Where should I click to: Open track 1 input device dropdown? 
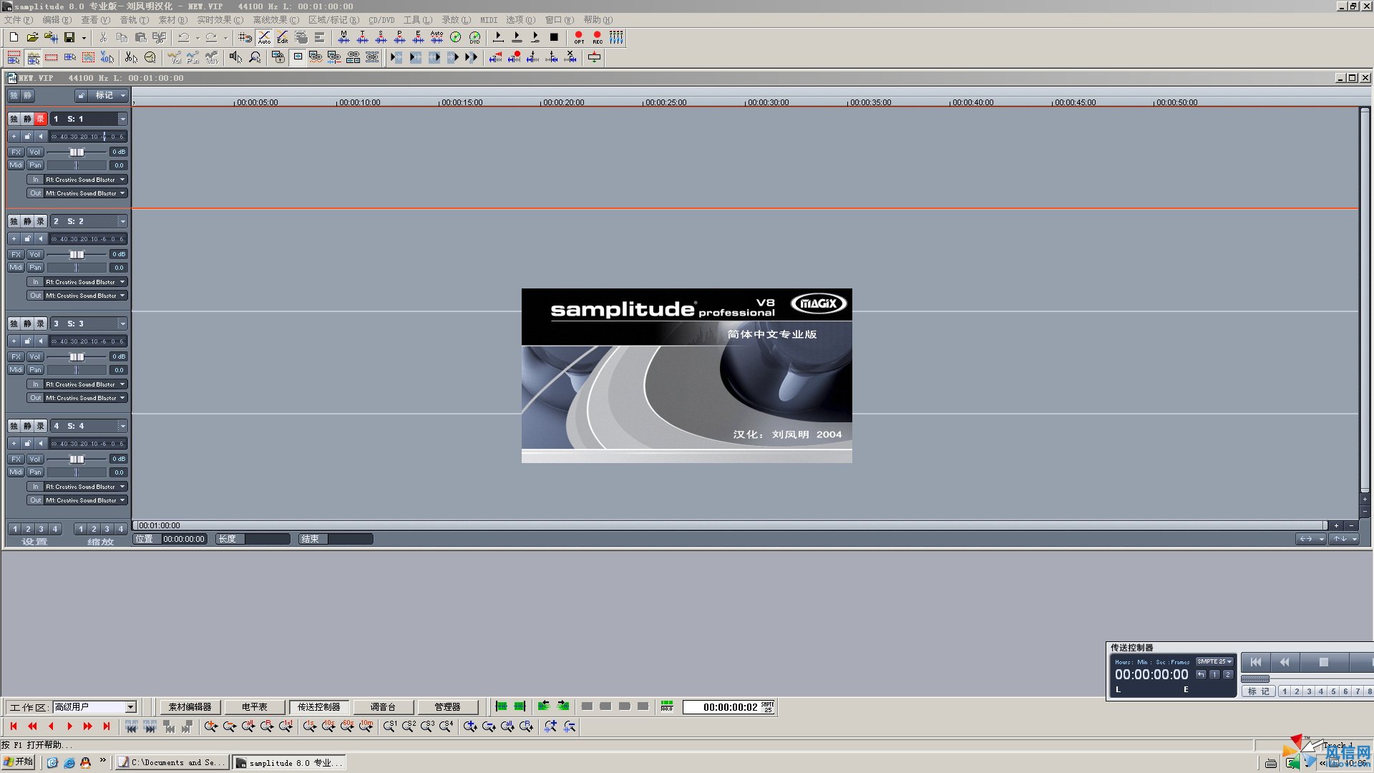click(x=86, y=180)
